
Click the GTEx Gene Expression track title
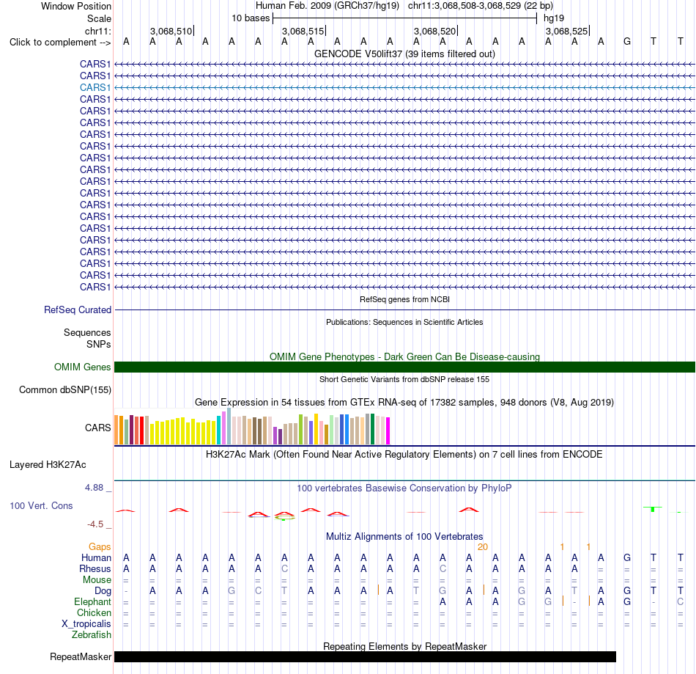tap(404, 402)
